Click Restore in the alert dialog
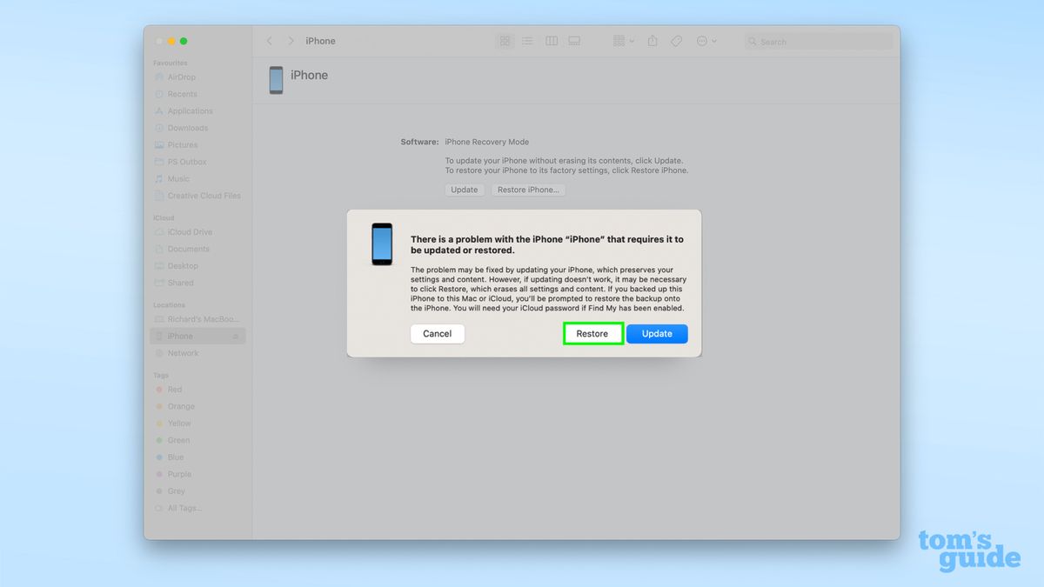 click(592, 333)
